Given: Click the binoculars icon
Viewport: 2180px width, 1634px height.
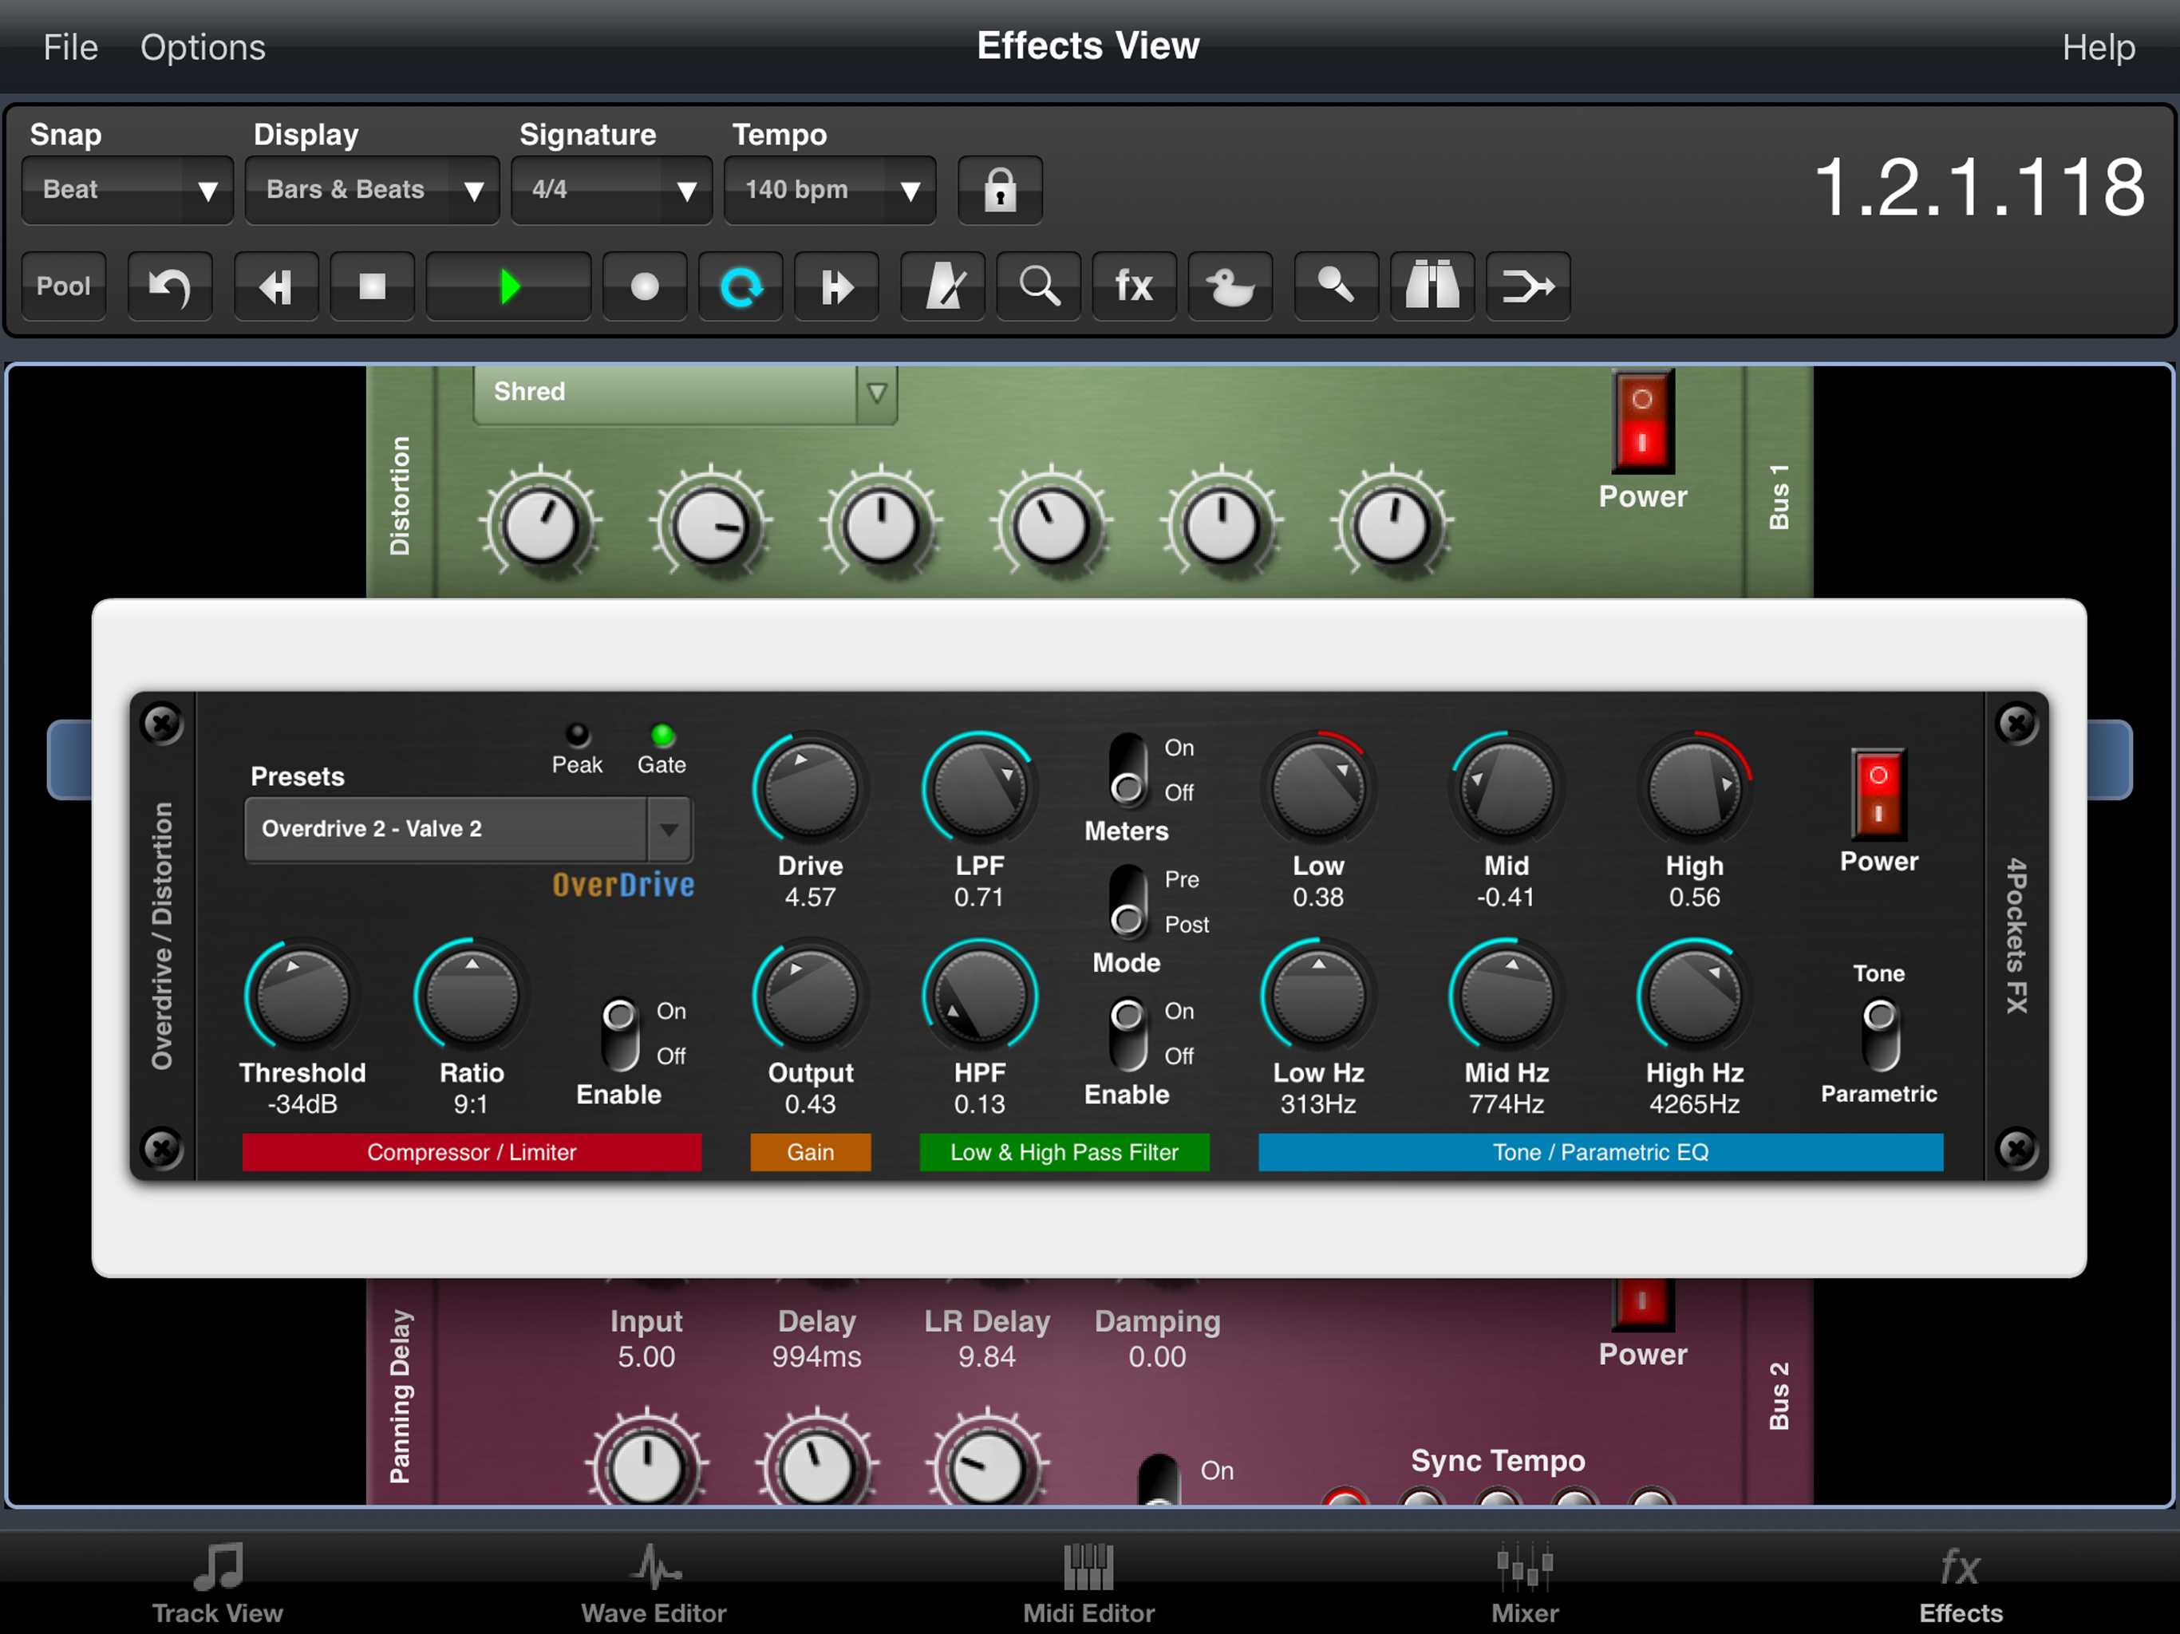Looking at the screenshot, I should click(x=1431, y=286).
